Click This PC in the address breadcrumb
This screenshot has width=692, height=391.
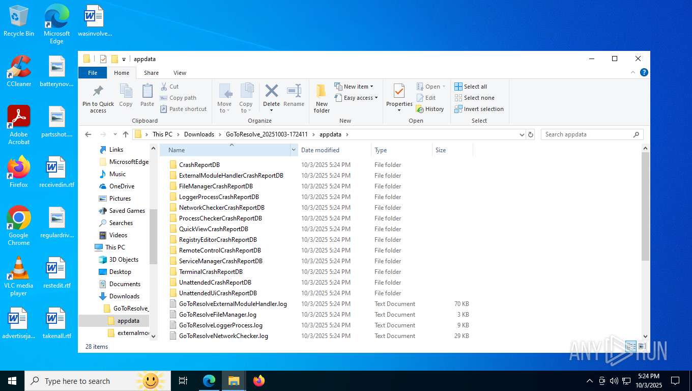point(162,134)
